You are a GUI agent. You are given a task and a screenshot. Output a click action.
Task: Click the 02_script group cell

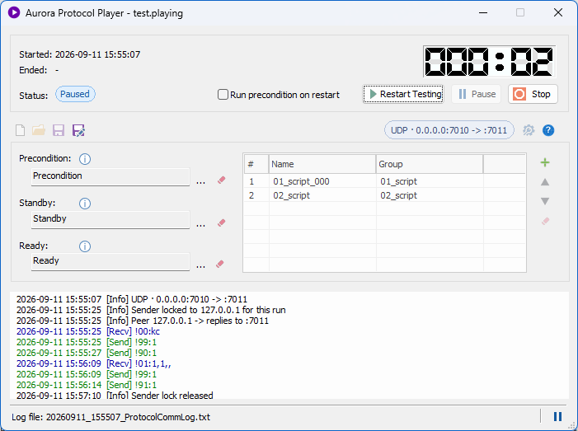tap(430, 195)
